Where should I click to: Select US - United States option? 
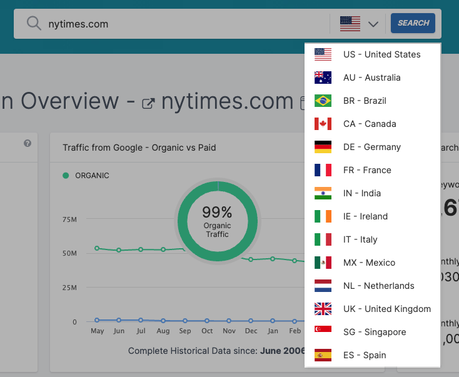coord(372,54)
